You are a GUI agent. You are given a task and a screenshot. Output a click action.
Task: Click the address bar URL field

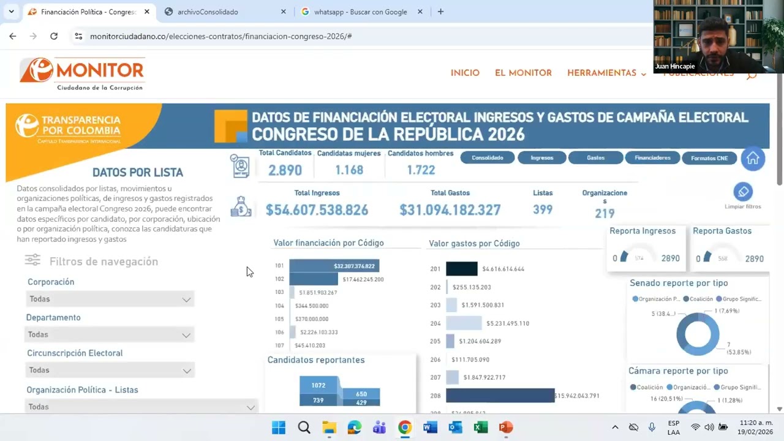coord(367,36)
